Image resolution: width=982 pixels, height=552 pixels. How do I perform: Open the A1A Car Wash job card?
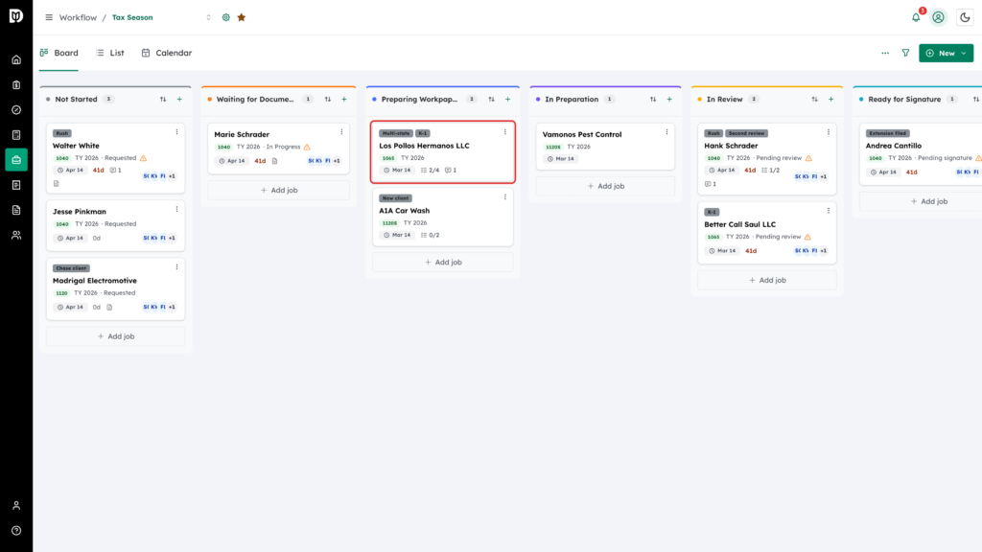coord(443,218)
